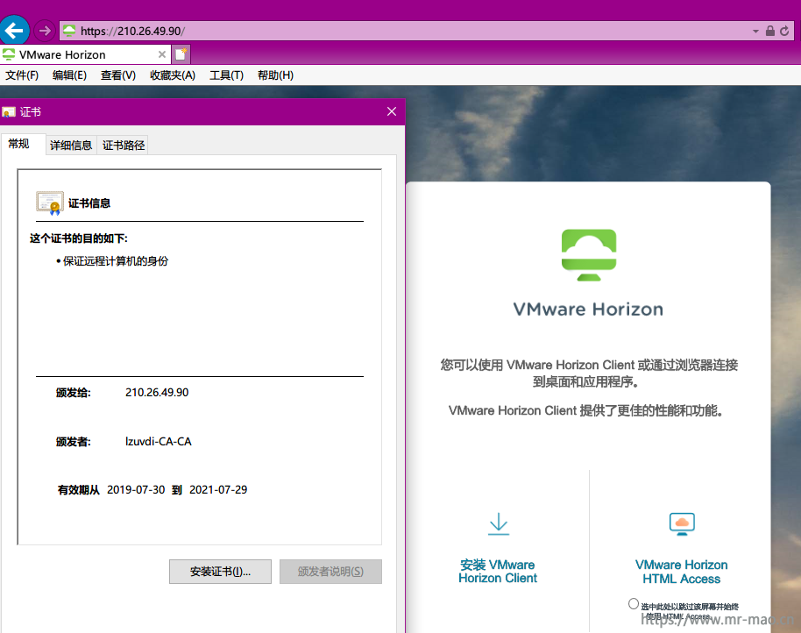This screenshot has height=633, width=801.
Task: Click the HTML Access monitor cloud icon
Action: click(682, 523)
